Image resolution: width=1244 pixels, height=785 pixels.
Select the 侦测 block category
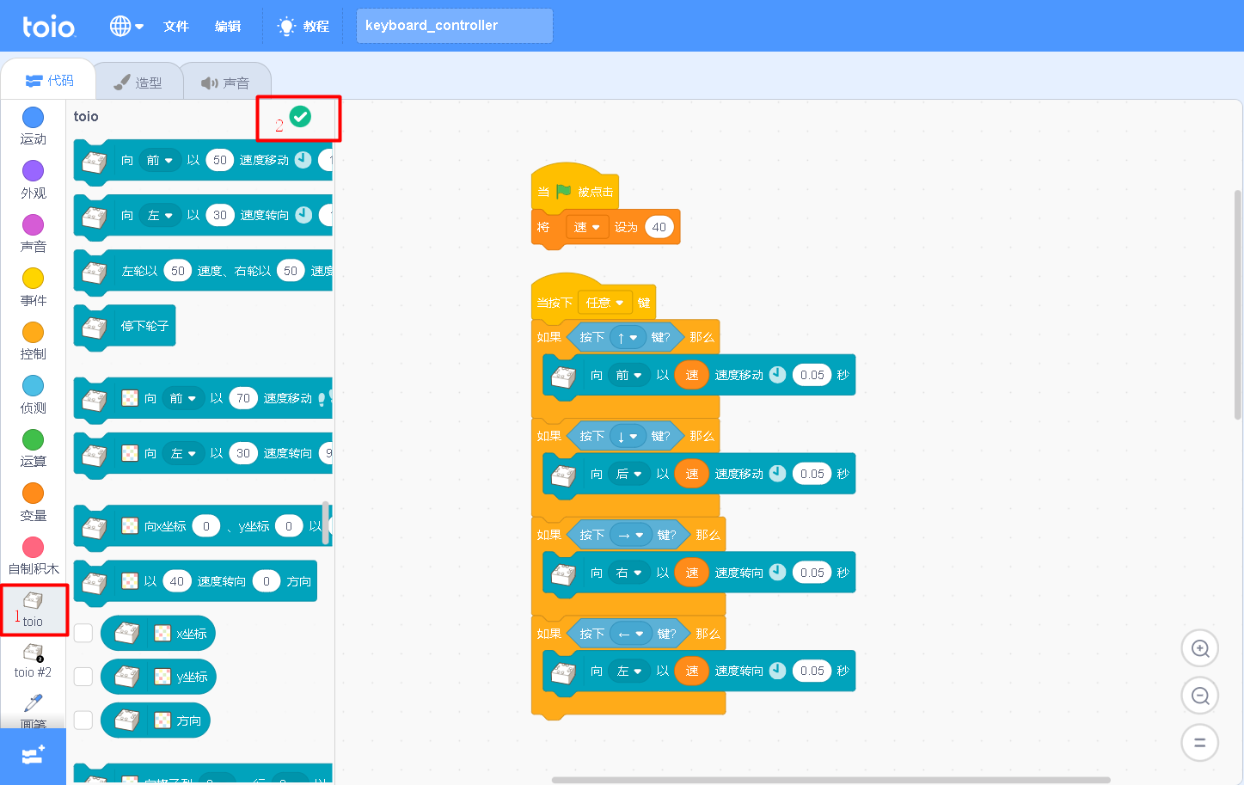[33, 395]
